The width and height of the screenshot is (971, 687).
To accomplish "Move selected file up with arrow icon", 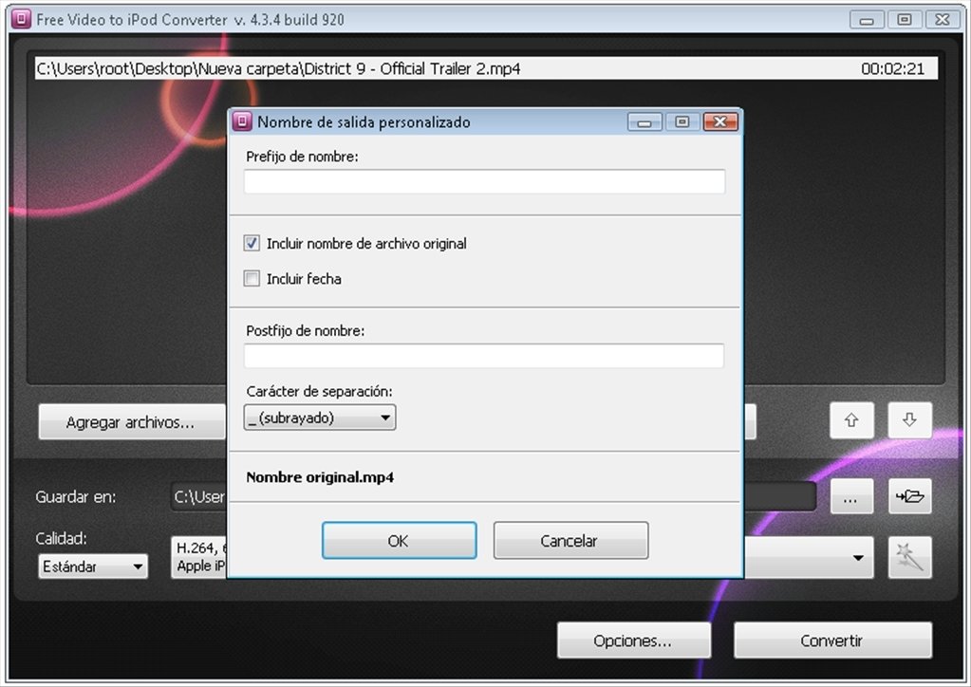I will pyautogui.click(x=851, y=420).
